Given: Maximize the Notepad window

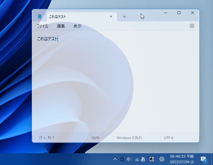Looking at the screenshot, I should coord(179,13).
